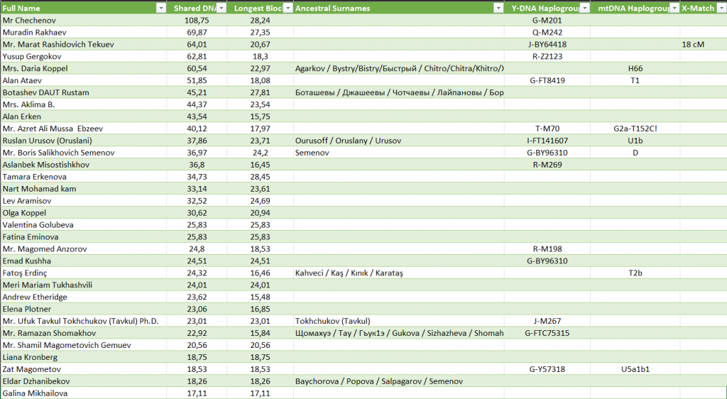Open the Shared DNA filter arrow
Image resolution: width=727 pixels, height=399 pixels.
click(221, 8)
